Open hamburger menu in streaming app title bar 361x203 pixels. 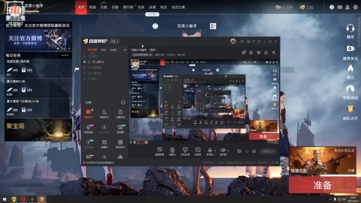(x=259, y=42)
